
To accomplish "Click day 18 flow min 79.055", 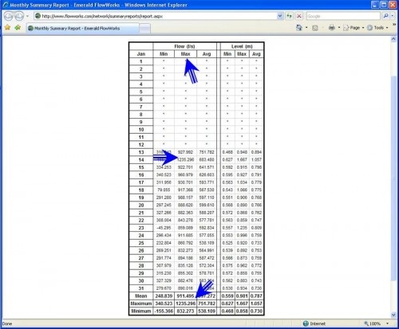I will pos(164,190).
